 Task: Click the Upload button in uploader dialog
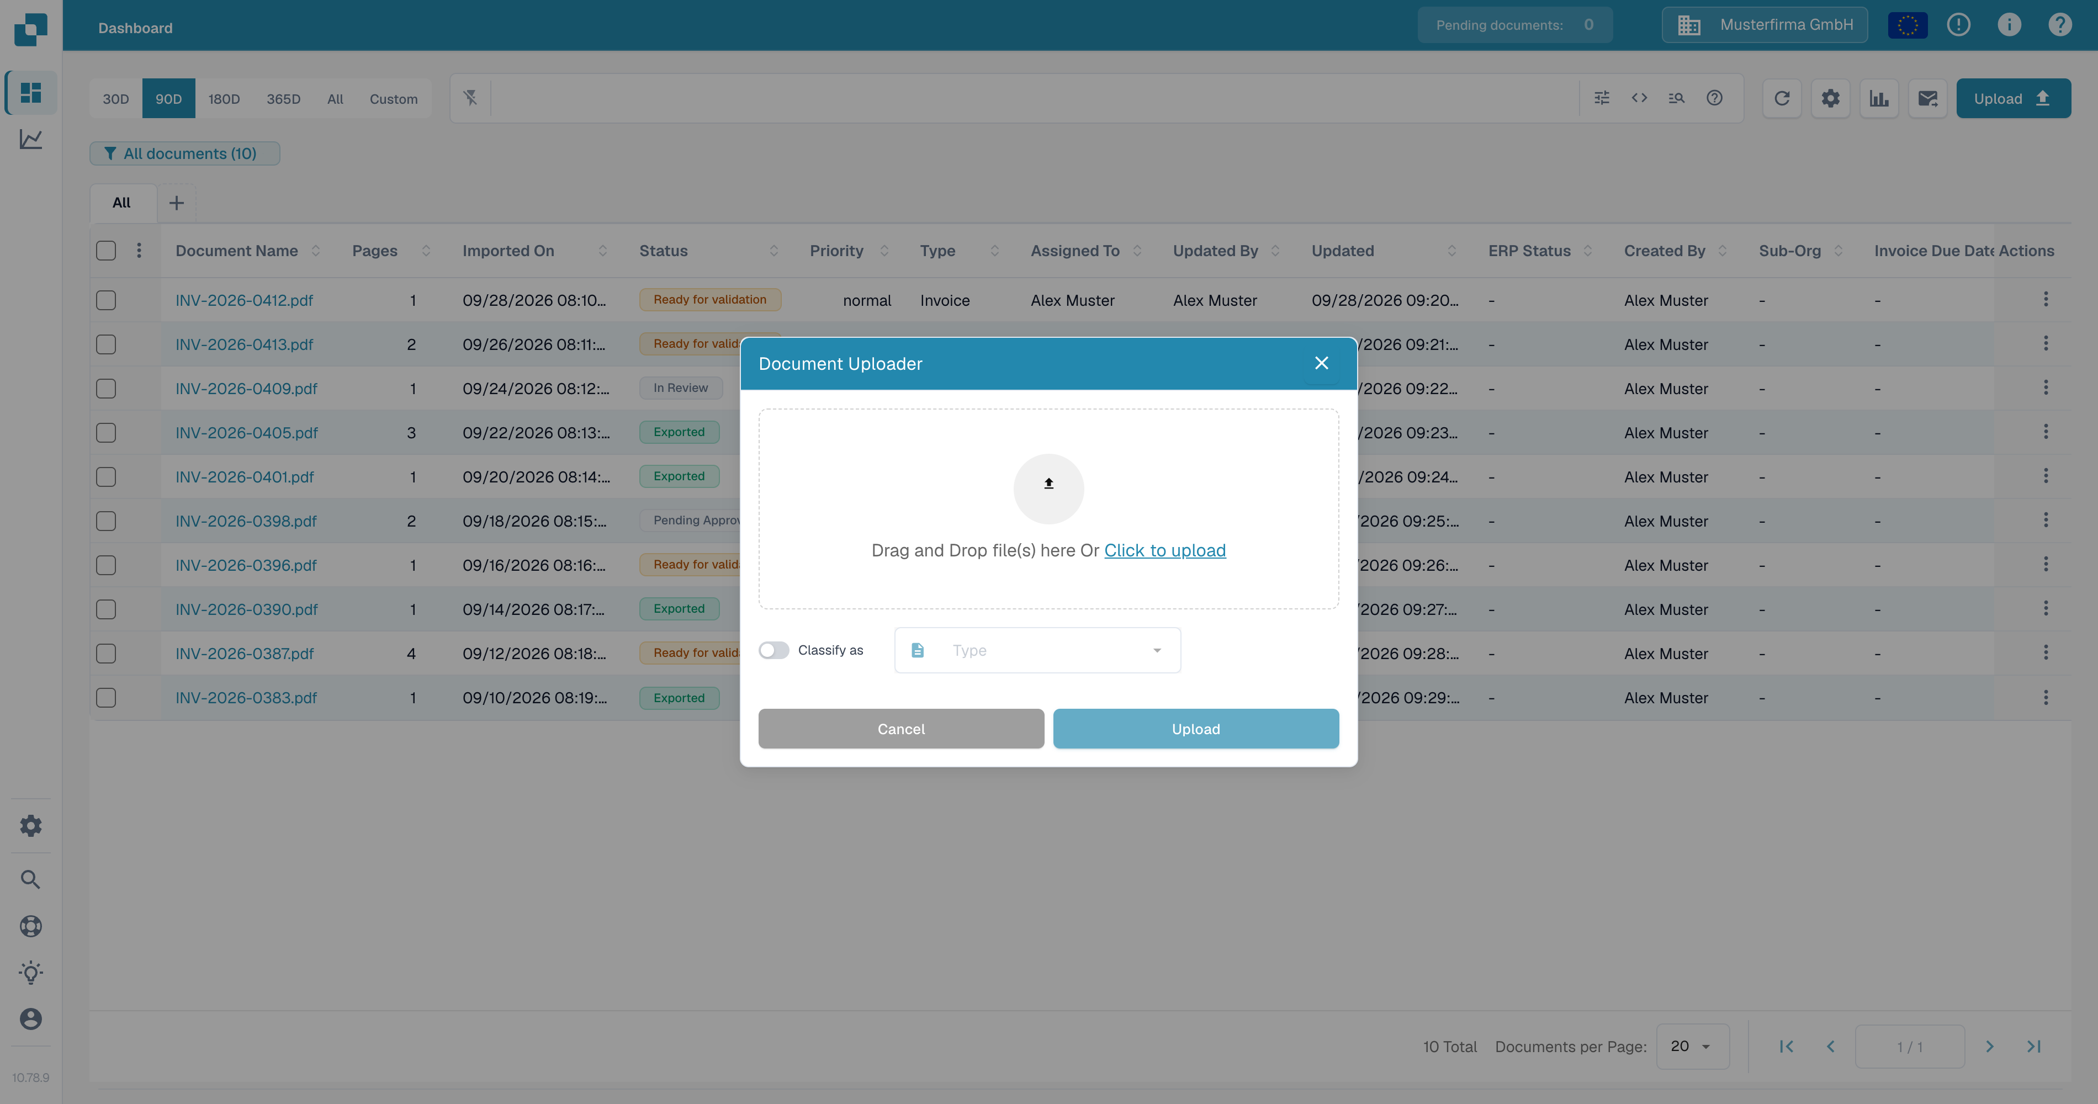tap(1196, 729)
